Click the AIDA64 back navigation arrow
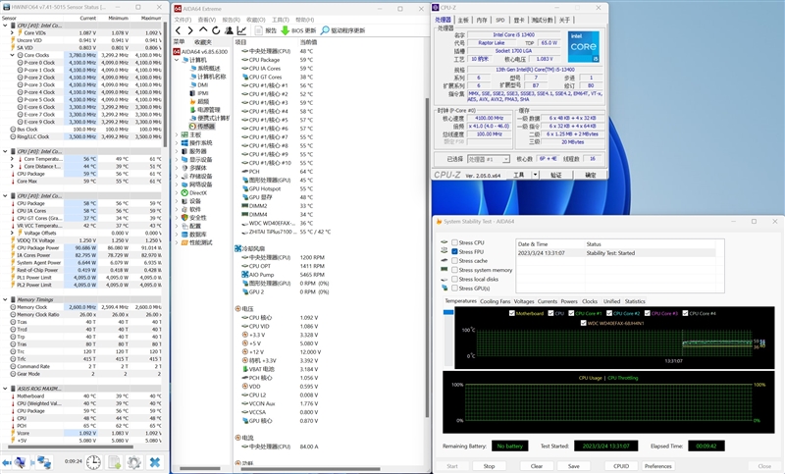785x474 pixels. (x=179, y=30)
